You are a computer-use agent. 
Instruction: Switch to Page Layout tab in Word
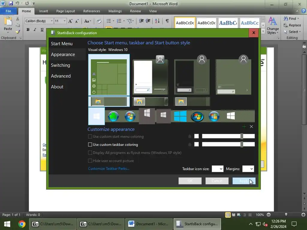tap(66, 11)
